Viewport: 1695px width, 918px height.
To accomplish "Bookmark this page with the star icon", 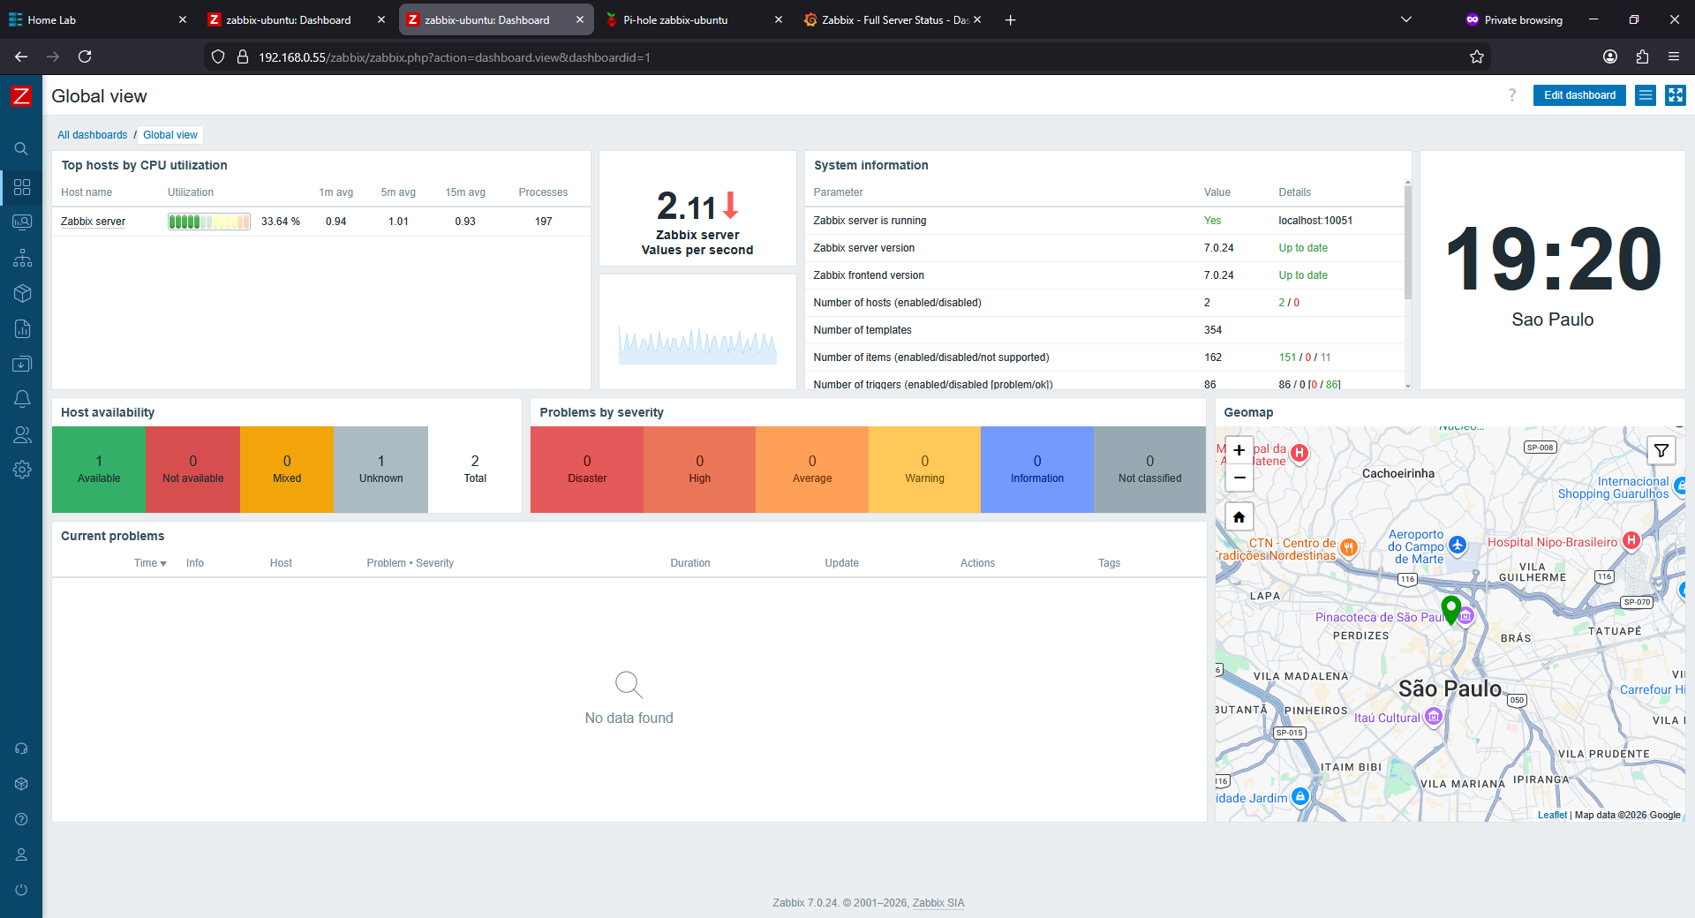I will point(1477,57).
